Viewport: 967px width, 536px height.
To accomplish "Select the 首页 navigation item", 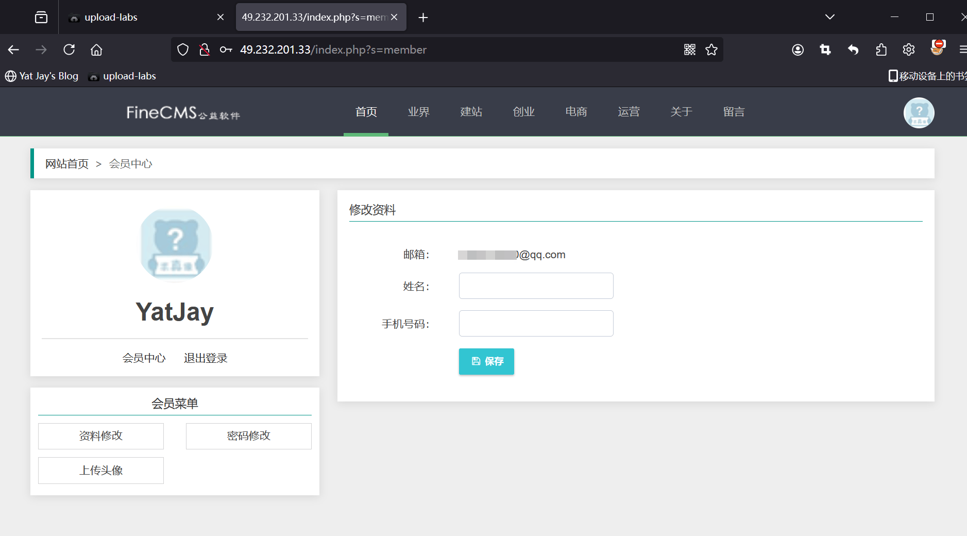I will [x=366, y=112].
